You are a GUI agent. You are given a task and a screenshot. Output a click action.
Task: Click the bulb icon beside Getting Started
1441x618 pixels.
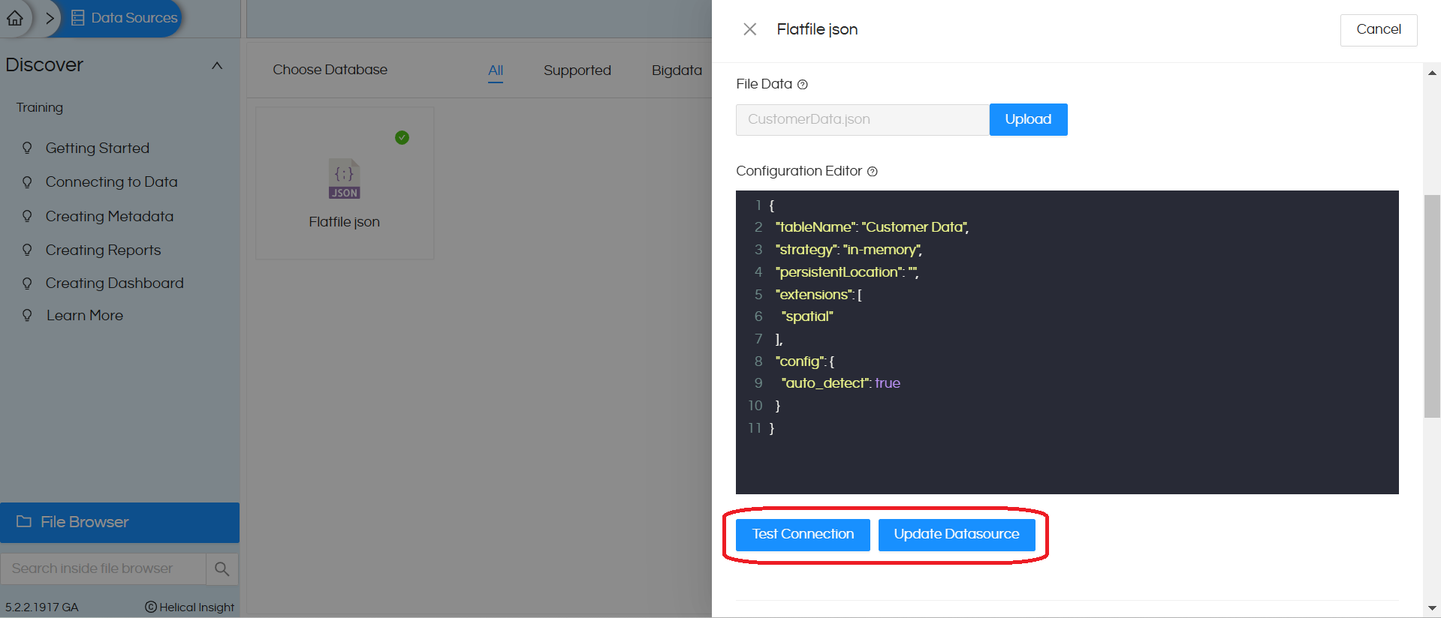pyautogui.click(x=27, y=148)
